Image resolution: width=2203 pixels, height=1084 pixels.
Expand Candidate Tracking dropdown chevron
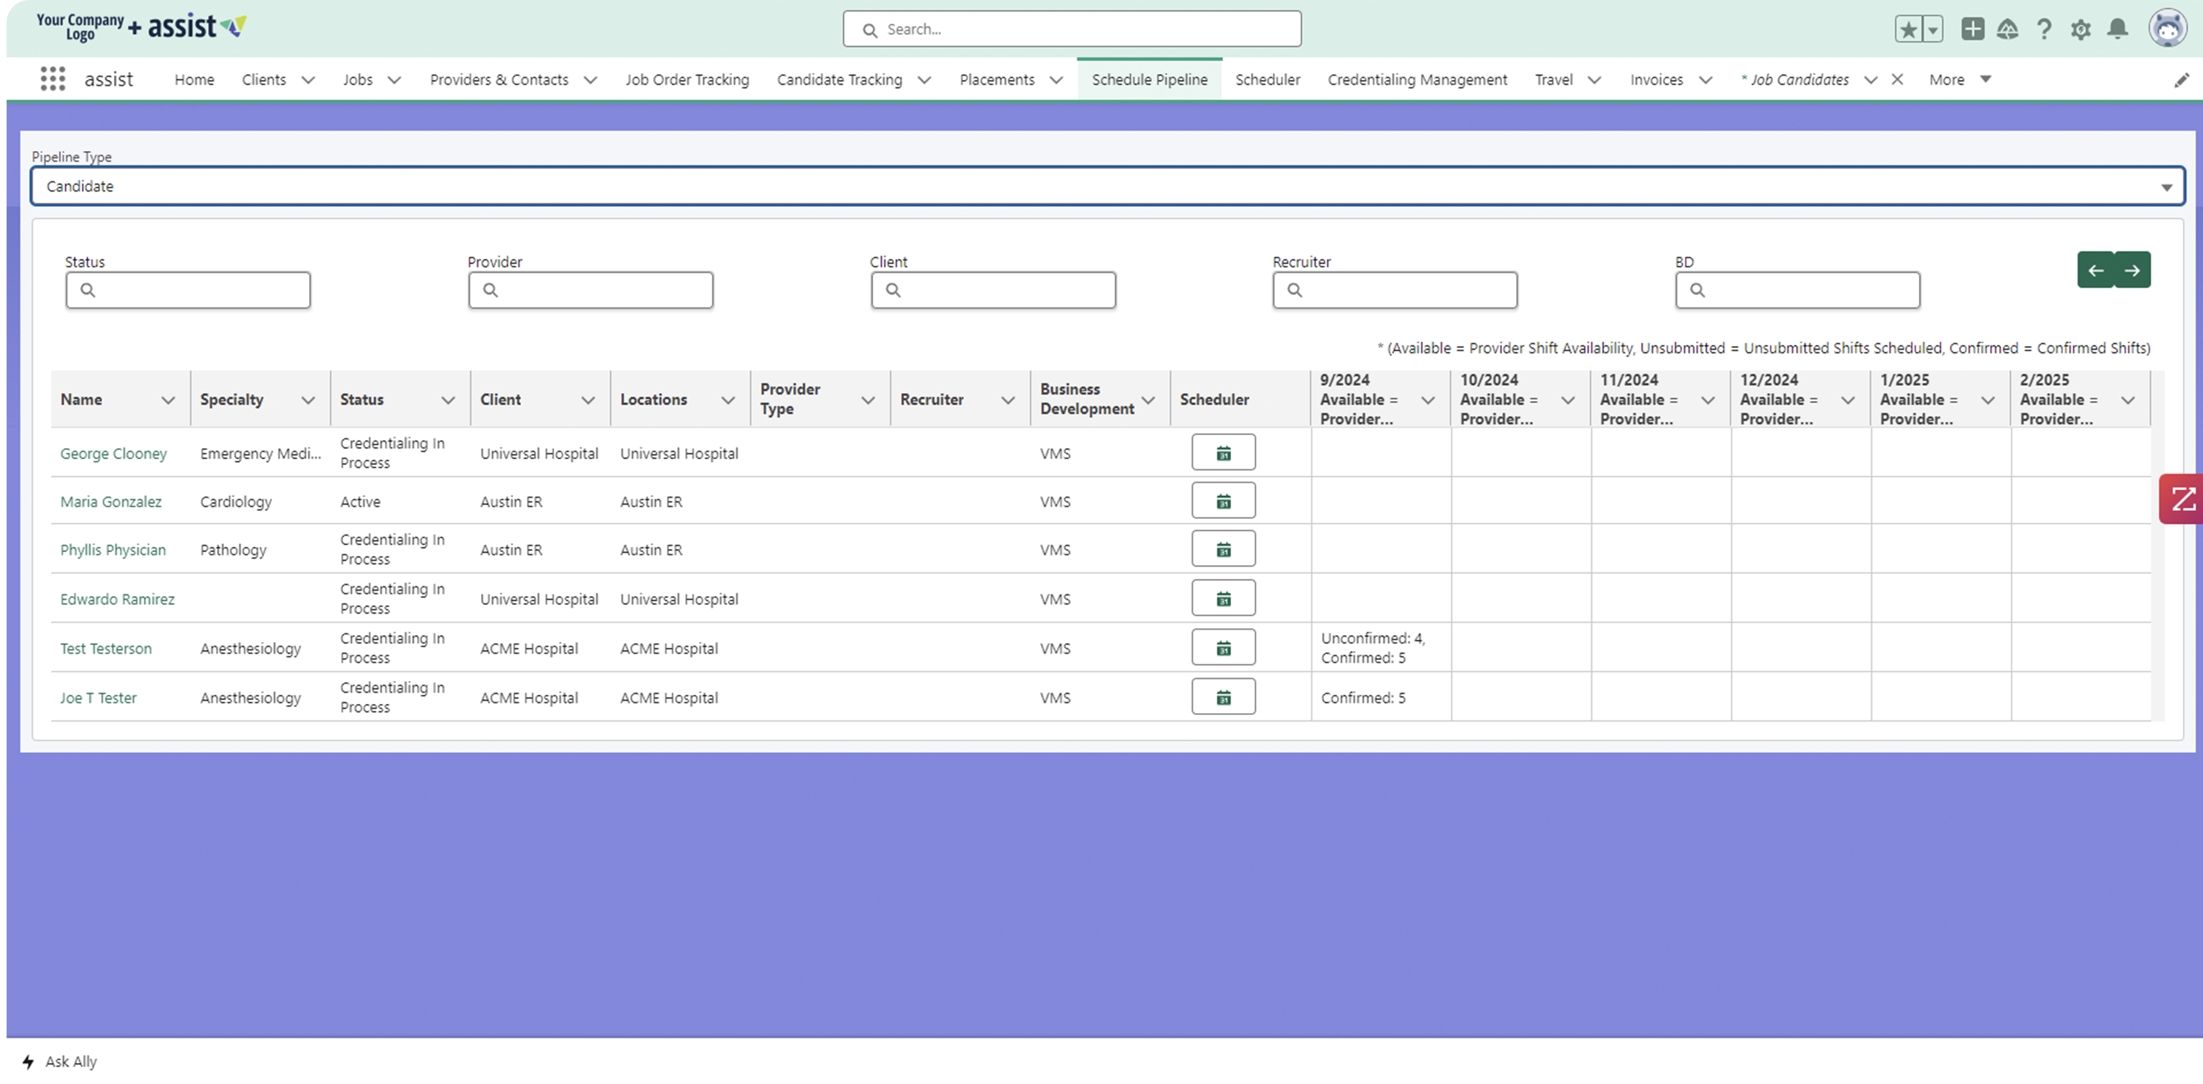(x=923, y=80)
